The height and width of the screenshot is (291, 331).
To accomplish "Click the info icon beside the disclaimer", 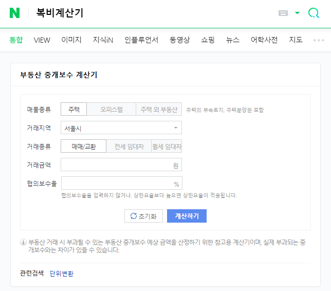I will point(23,242).
